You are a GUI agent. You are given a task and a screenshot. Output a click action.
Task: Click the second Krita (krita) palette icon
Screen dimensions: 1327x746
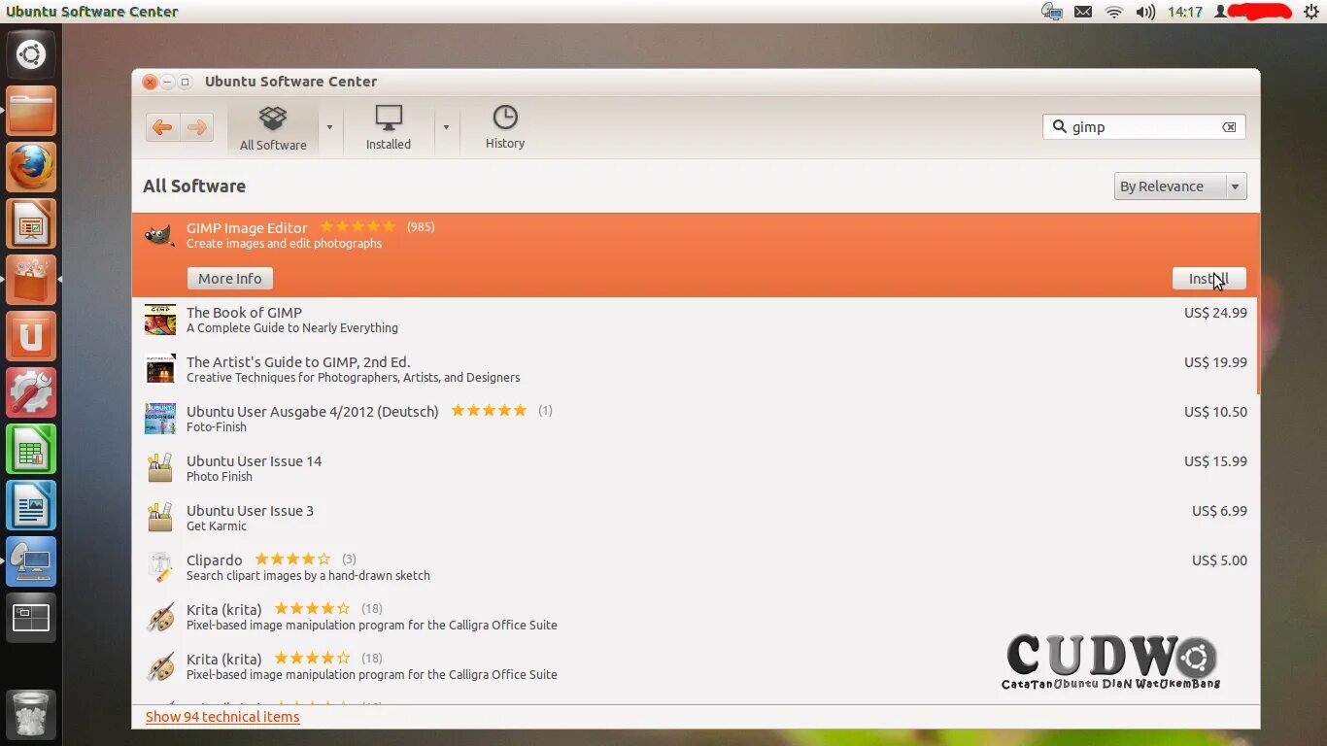coord(160,666)
